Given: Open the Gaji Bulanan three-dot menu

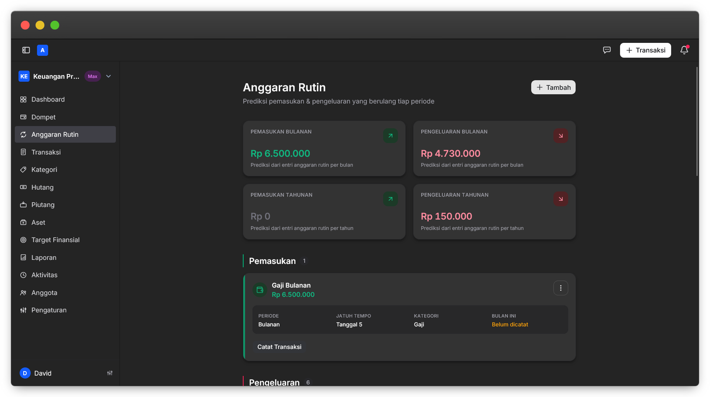Looking at the screenshot, I should pyautogui.click(x=561, y=288).
